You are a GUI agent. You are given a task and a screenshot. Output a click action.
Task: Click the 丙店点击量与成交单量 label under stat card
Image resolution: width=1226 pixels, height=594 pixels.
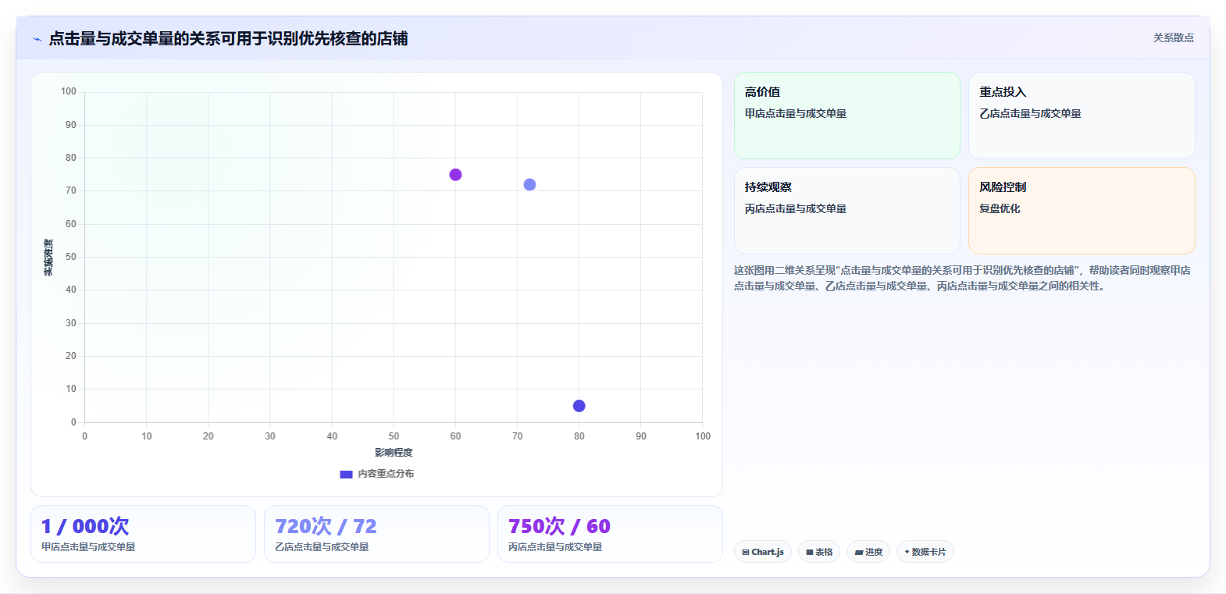(x=555, y=547)
